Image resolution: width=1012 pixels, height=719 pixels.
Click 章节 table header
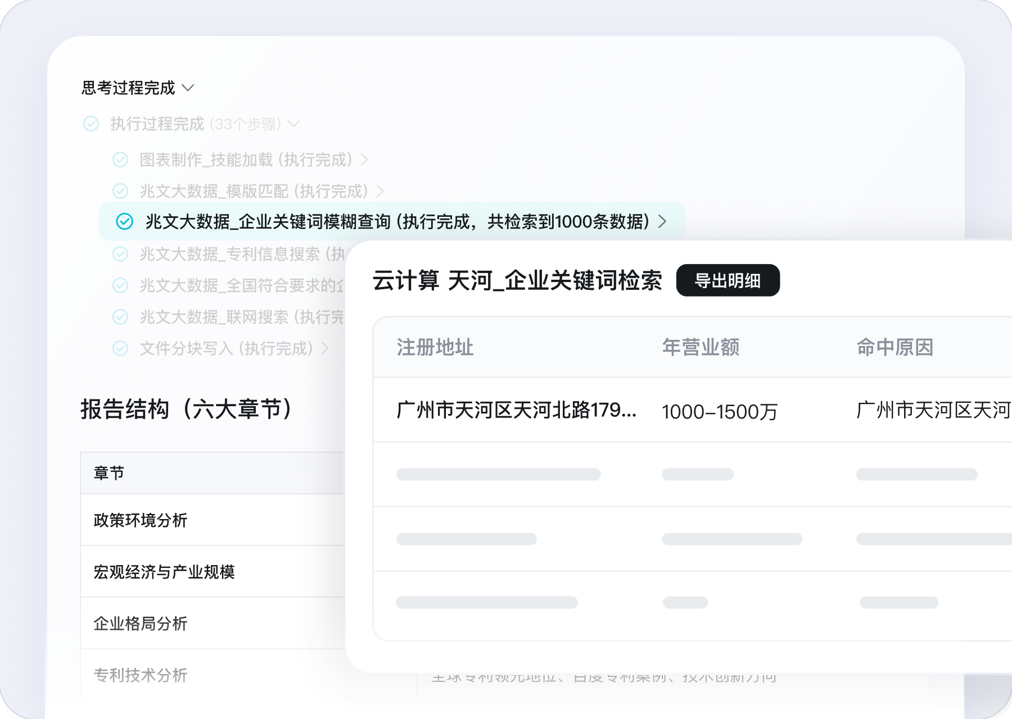tap(109, 474)
